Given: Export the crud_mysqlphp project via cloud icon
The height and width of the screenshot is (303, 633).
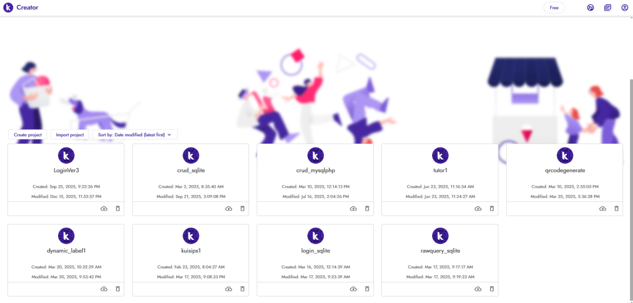Looking at the screenshot, I should click(353, 209).
